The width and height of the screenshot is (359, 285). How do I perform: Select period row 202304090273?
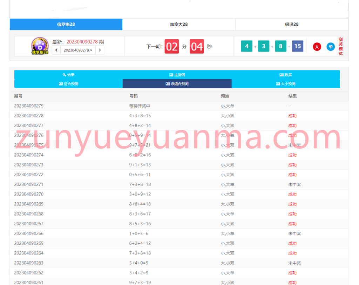pos(179,165)
